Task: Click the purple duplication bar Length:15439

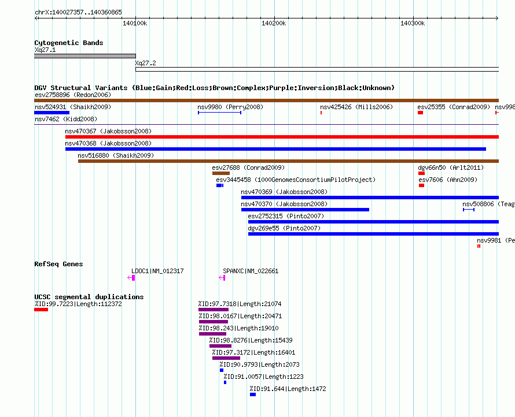Action: pyautogui.click(x=220, y=346)
